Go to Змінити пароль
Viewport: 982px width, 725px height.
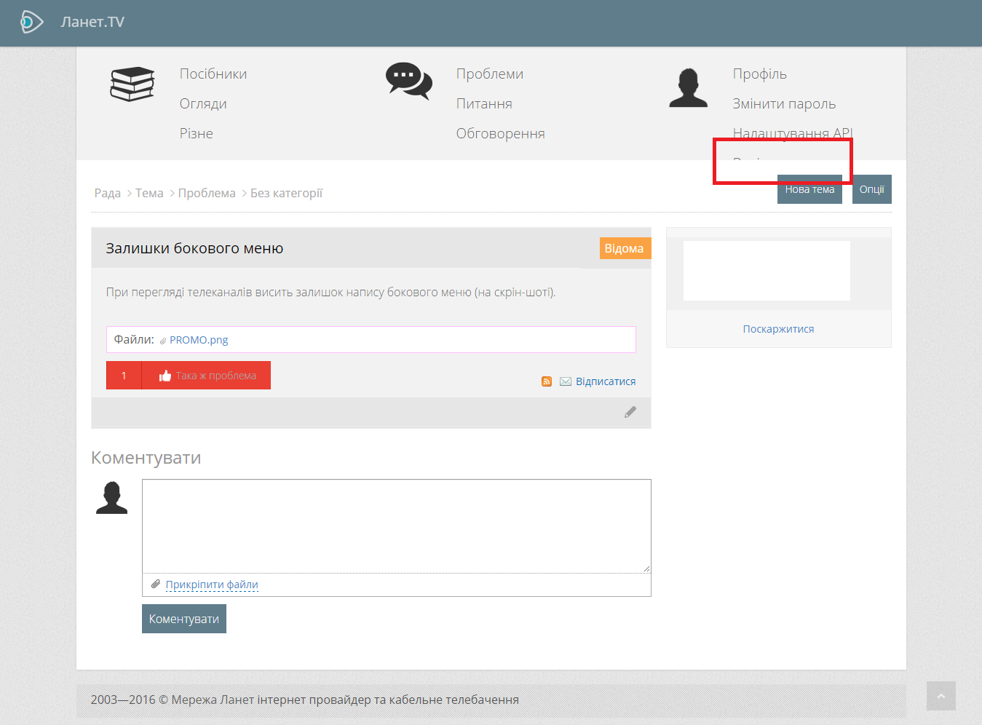[784, 104]
